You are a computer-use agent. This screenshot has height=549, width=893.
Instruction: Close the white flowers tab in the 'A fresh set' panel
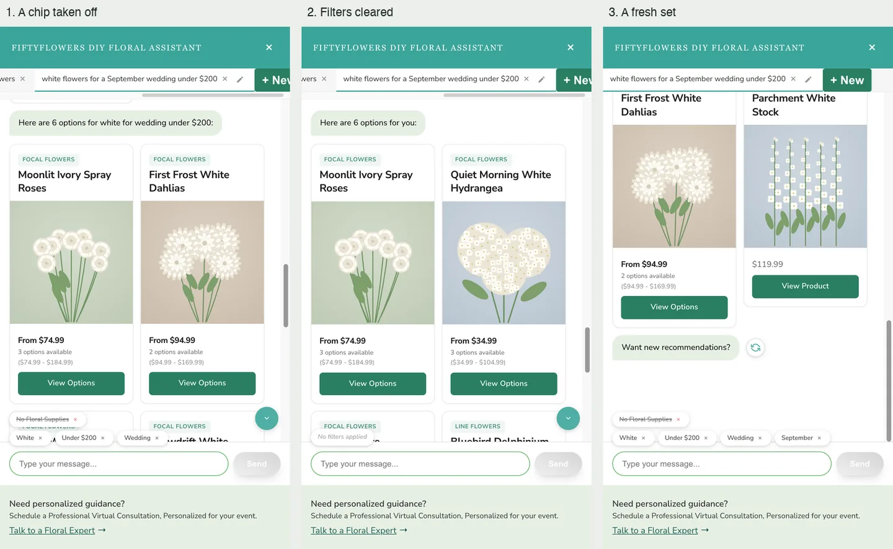793,79
